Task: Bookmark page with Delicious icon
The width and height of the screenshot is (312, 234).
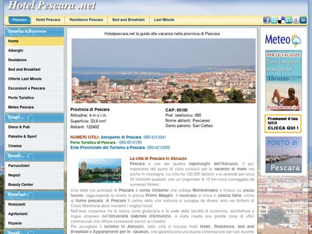Action: (281, 20)
